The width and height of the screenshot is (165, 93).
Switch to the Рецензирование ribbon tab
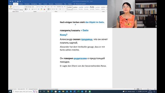pyautogui.click(x=59, y=4)
